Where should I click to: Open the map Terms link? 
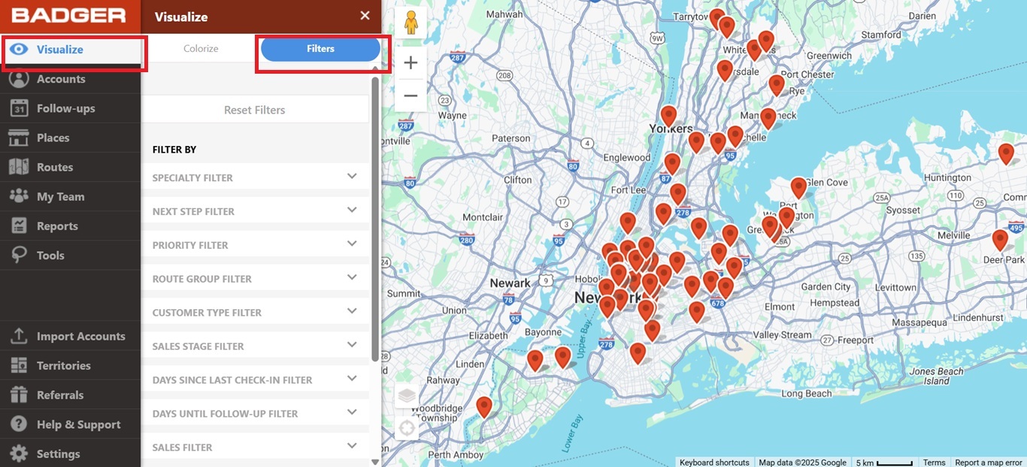935,462
